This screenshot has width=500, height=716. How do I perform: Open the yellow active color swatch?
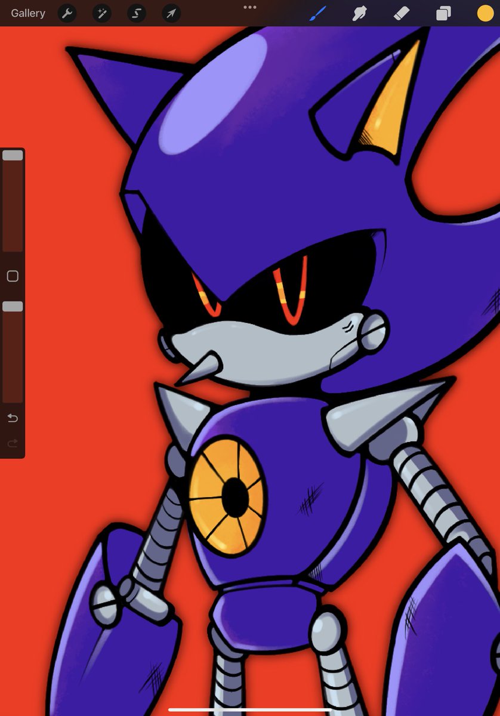(x=485, y=13)
